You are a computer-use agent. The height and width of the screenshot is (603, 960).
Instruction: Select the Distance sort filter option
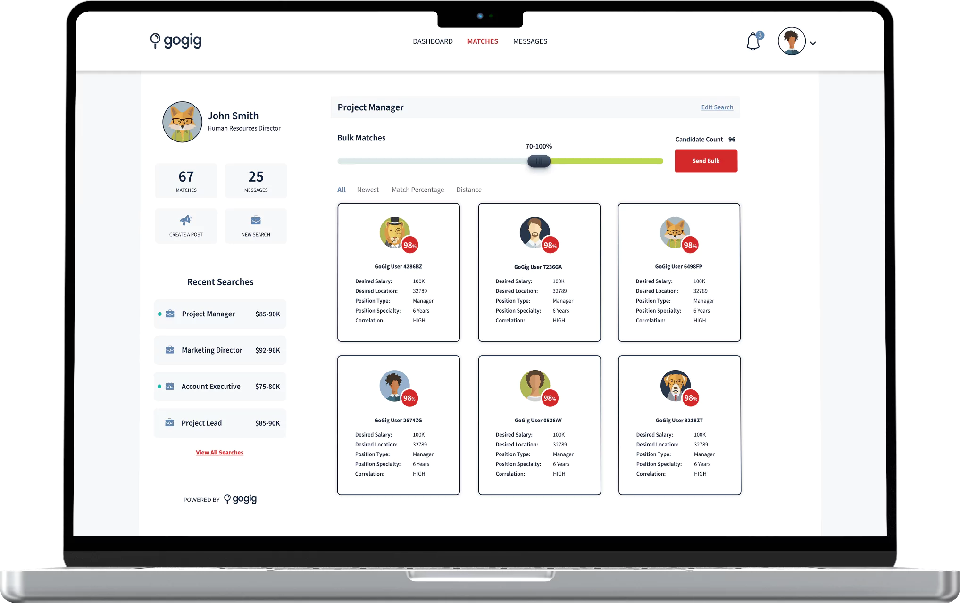[x=469, y=189]
